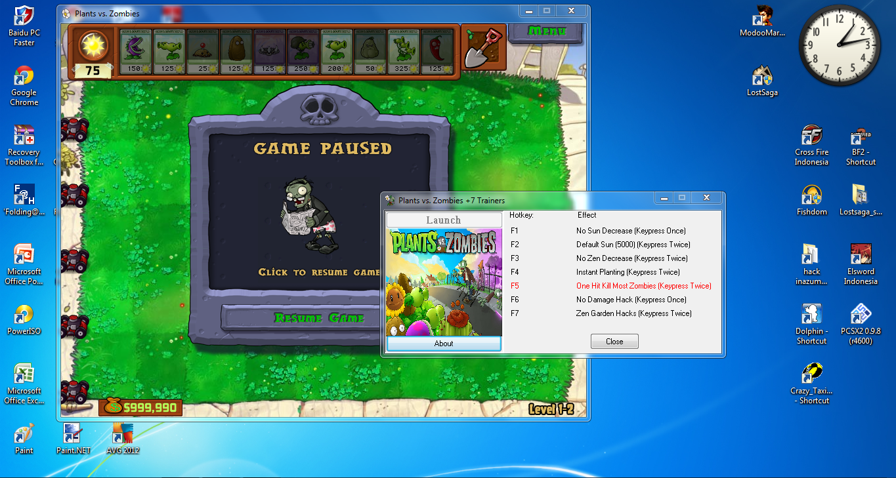Select the Dolphin - Shortcut icon
Image resolution: width=896 pixels, height=478 pixels.
[x=812, y=325]
